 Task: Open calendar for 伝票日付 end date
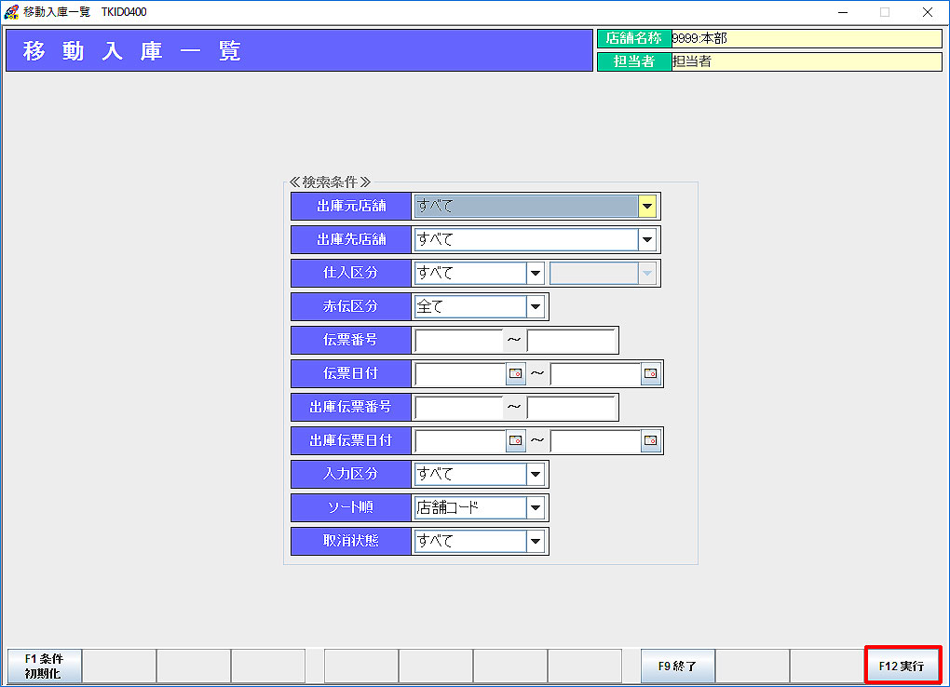651,374
